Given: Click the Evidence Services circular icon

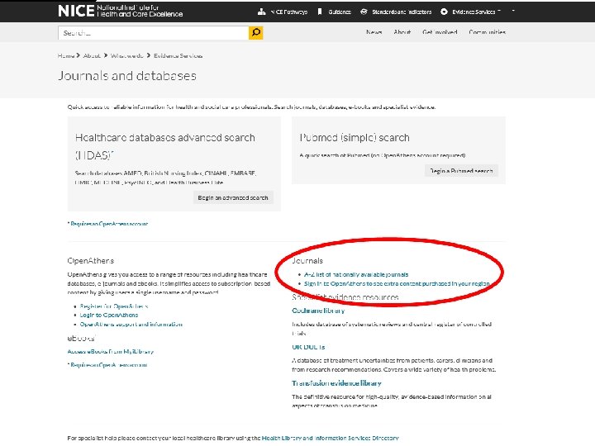Looking at the screenshot, I should click(444, 12).
